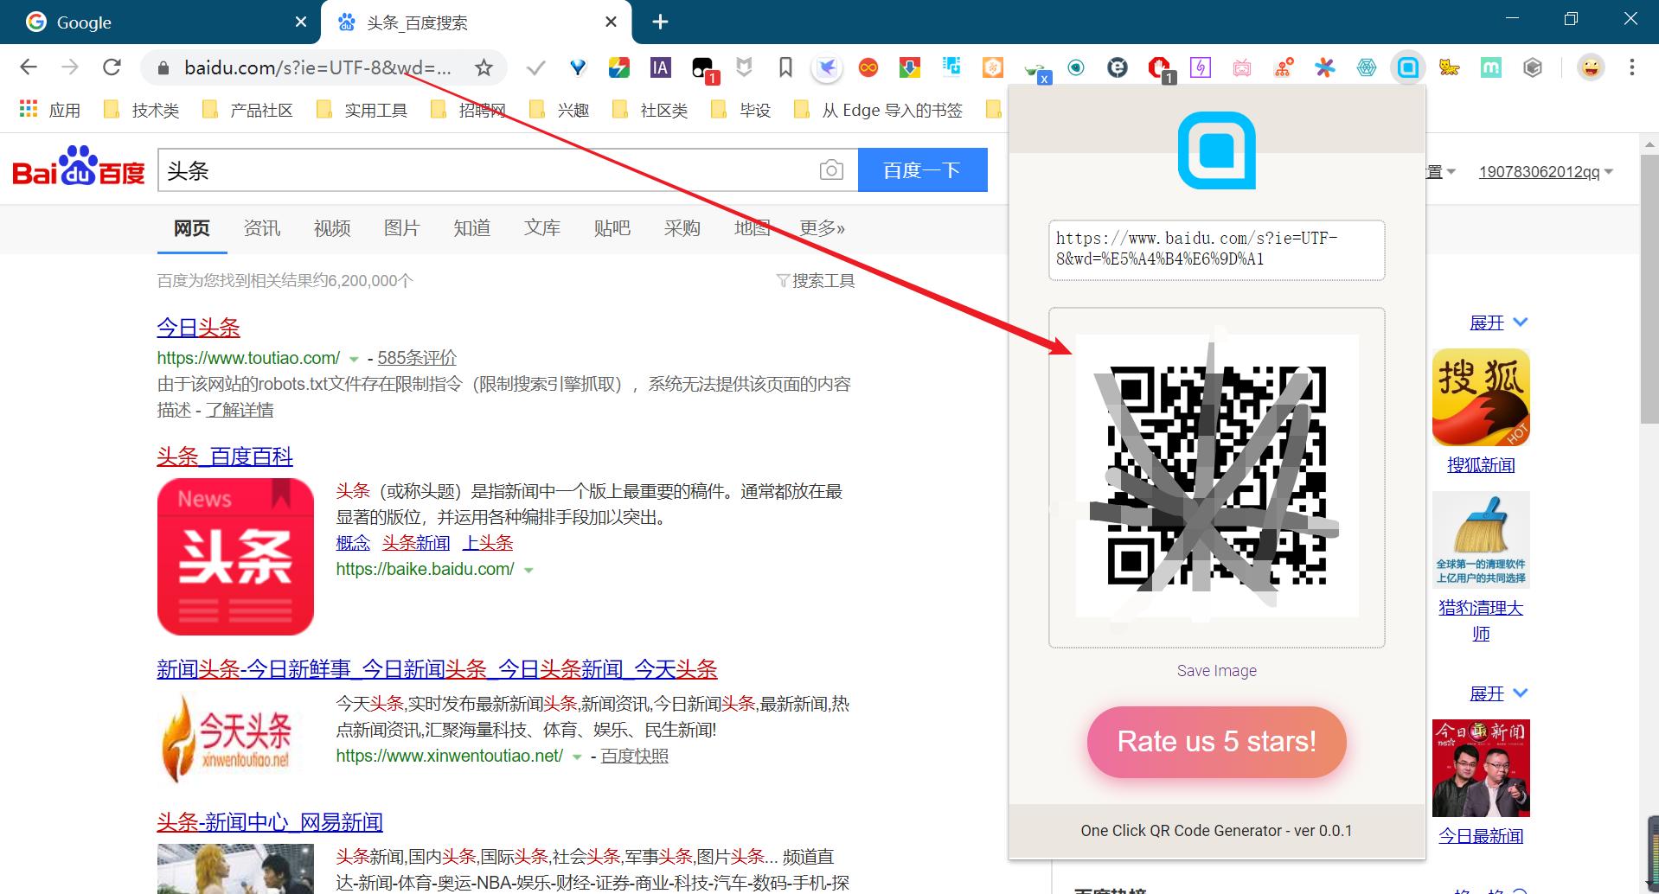This screenshot has width=1659, height=894.
Task: Click the Save Image link
Action: click(1215, 670)
